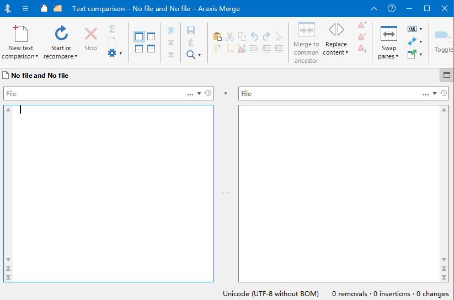Click the bookmark with down arrow icon

tap(230, 49)
